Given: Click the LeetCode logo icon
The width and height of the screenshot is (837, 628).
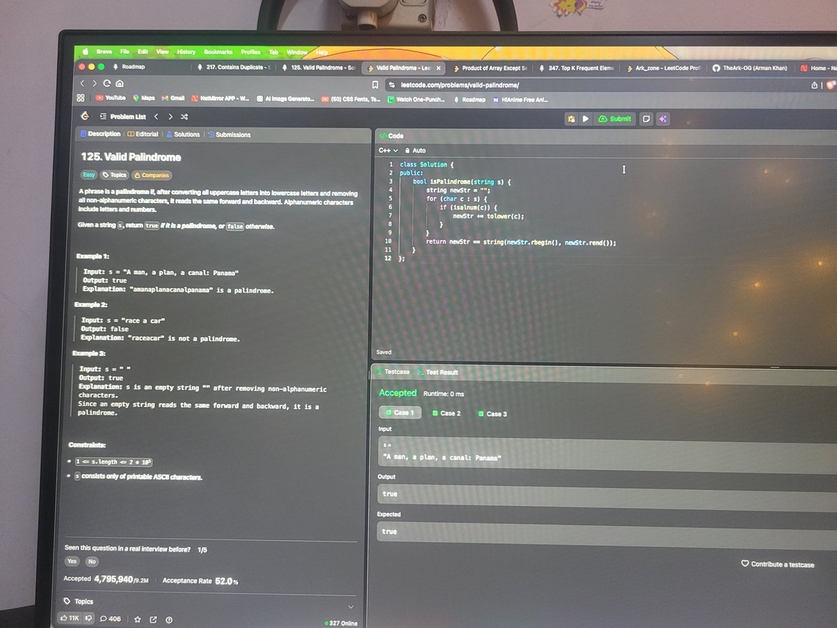Looking at the screenshot, I should 84,116.
